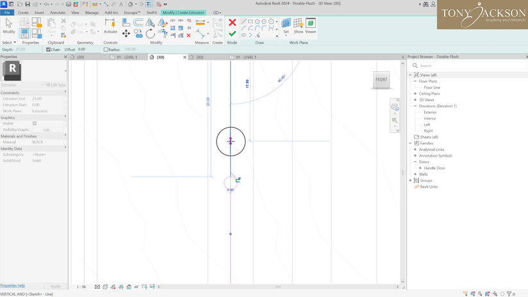Select Mirror Draw Axis tool
Viewport: 528px width, 297px height.
tap(162, 22)
